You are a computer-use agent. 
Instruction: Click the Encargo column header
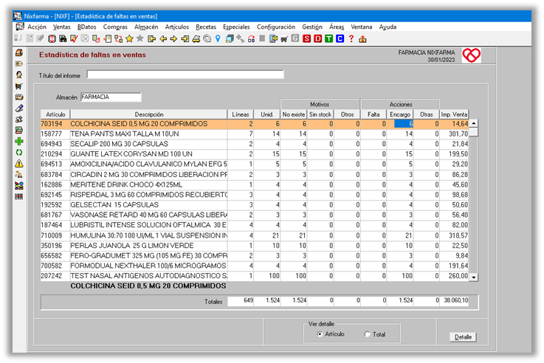[x=400, y=114]
